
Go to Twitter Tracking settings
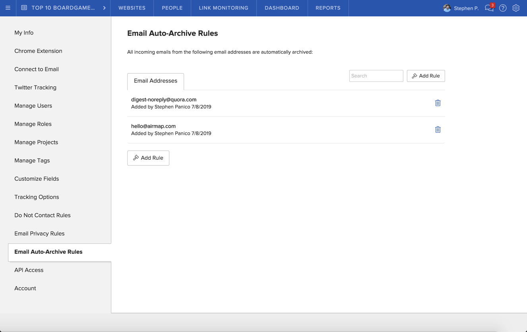click(35, 87)
